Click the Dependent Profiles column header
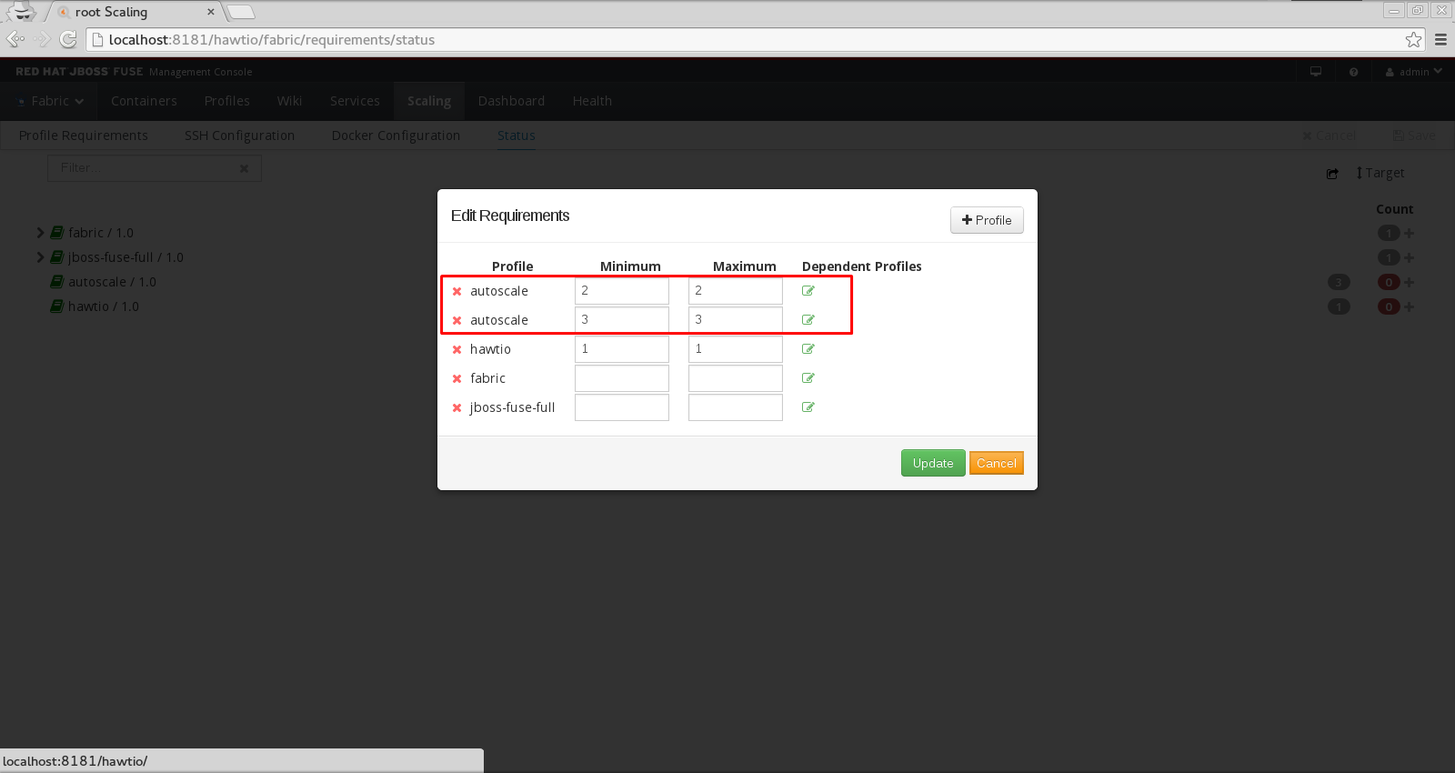The image size is (1455, 773). pos(862,266)
